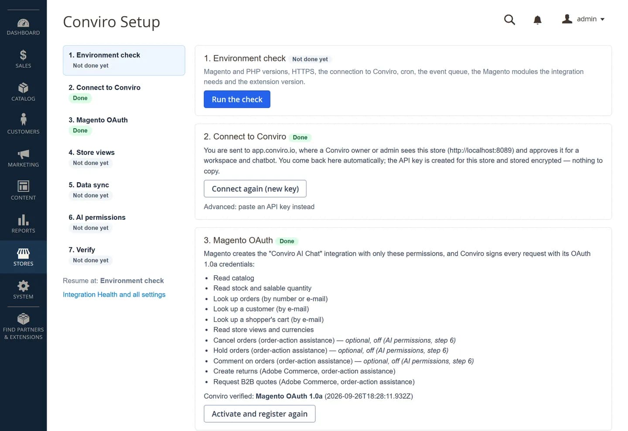Select step 6 AI permissions

click(x=124, y=222)
